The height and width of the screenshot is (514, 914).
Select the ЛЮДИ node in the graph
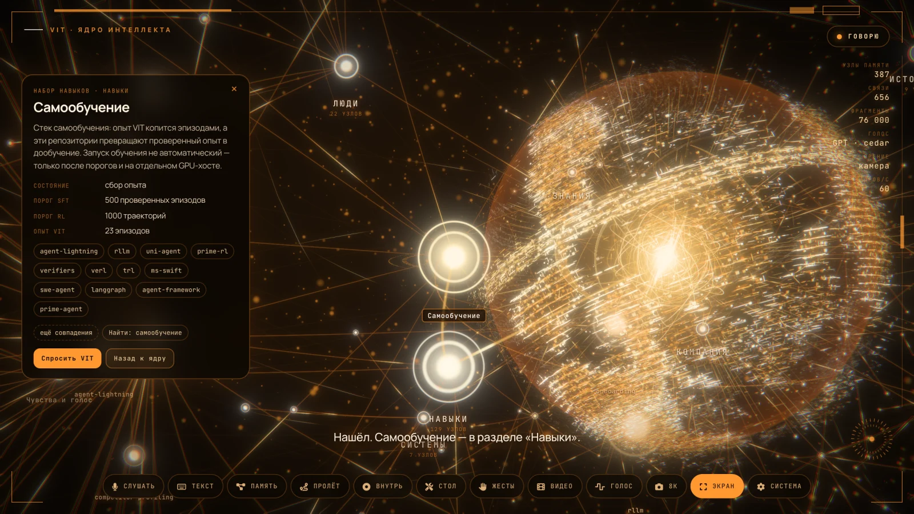(346, 66)
